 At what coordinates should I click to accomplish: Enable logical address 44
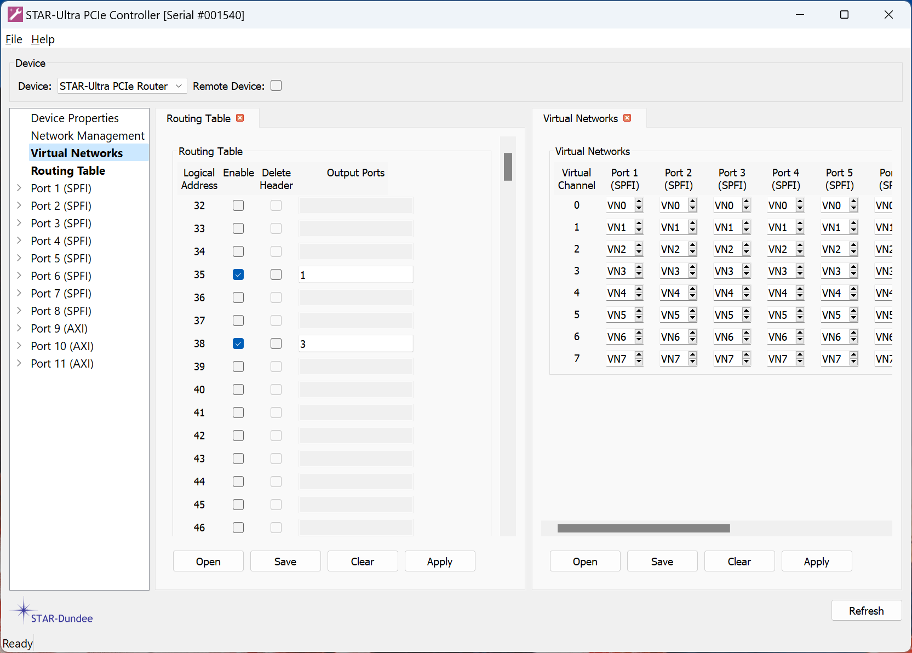coord(238,482)
